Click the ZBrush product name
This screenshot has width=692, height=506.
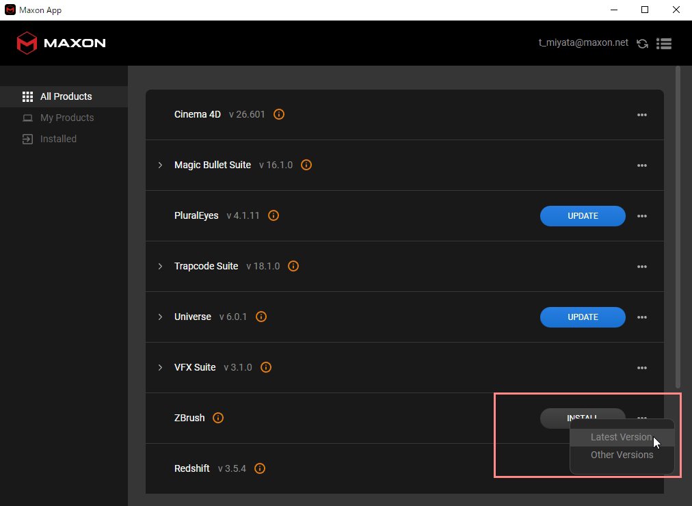coord(189,418)
